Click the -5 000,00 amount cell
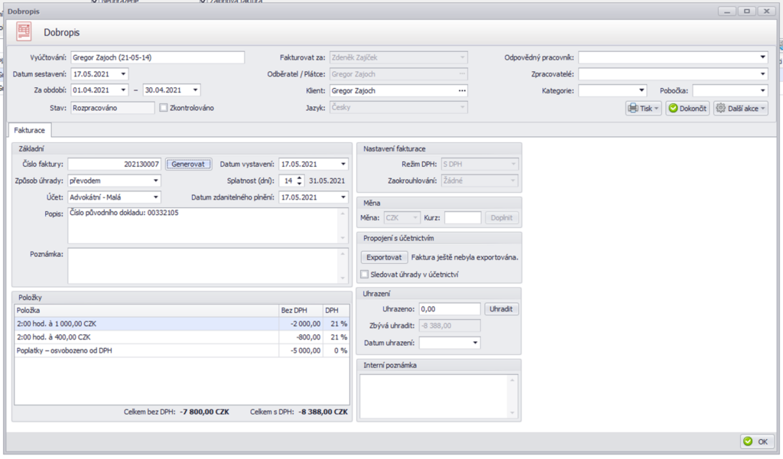This screenshot has height=459, width=783. click(301, 350)
